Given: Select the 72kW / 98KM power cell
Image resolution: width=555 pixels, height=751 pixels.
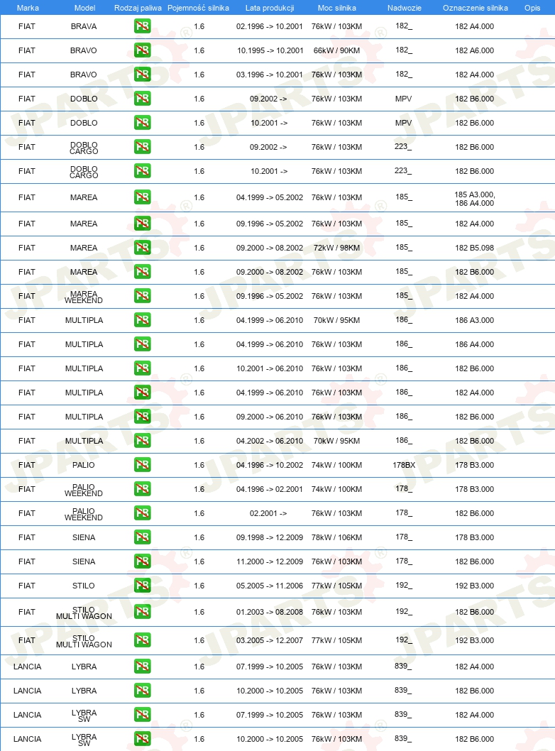Looking at the screenshot, I should [336, 248].
